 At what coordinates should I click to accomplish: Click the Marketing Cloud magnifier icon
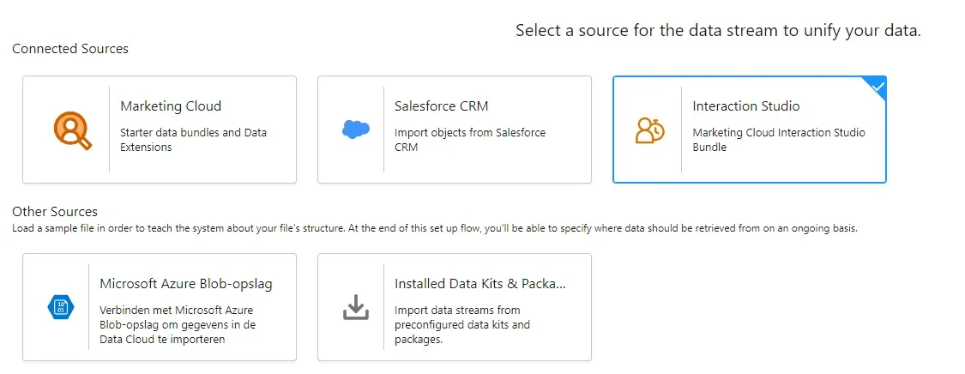72,130
